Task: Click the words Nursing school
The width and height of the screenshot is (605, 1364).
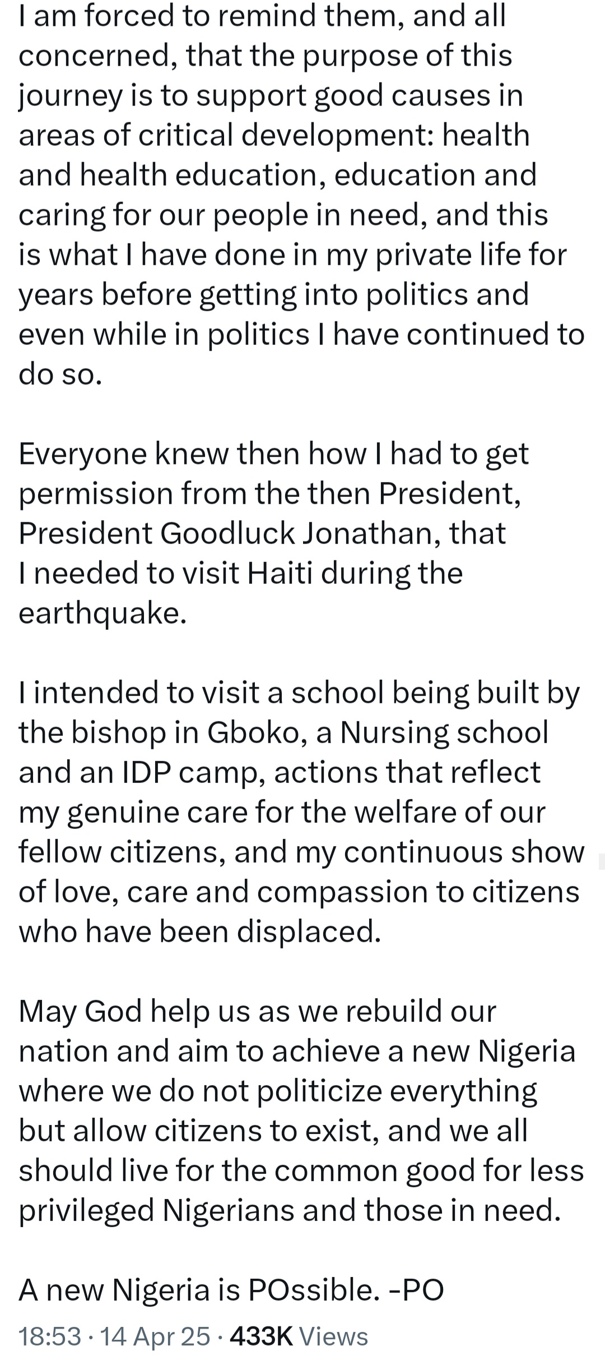Action: [444, 732]
